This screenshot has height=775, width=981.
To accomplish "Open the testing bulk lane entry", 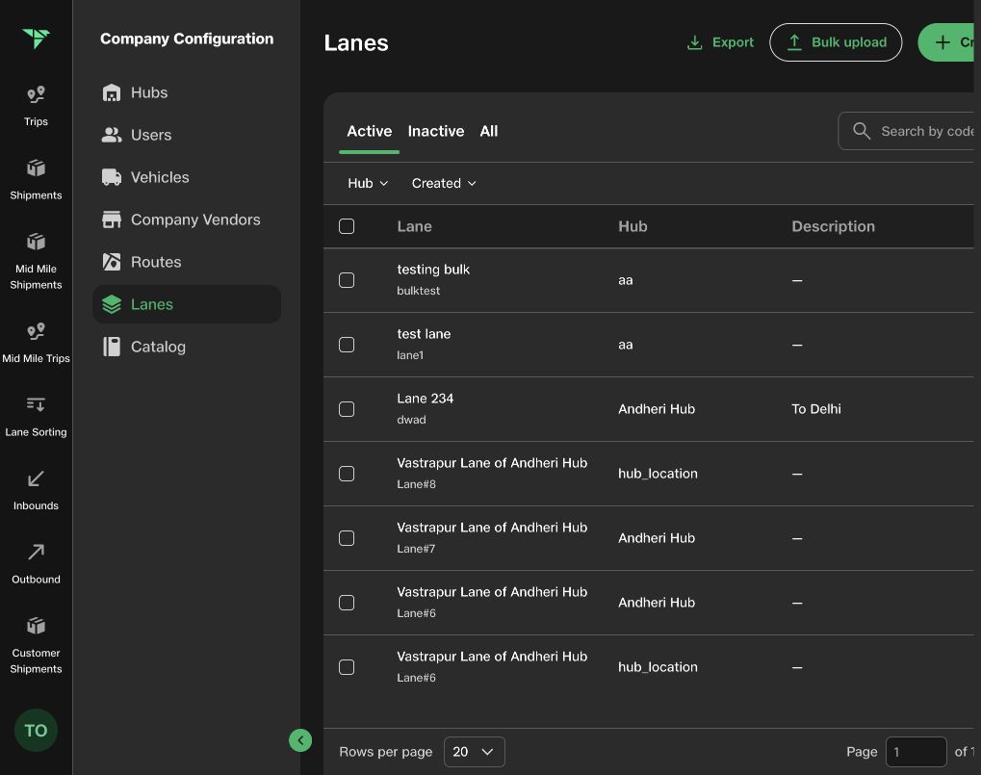I will coord(433,270).
